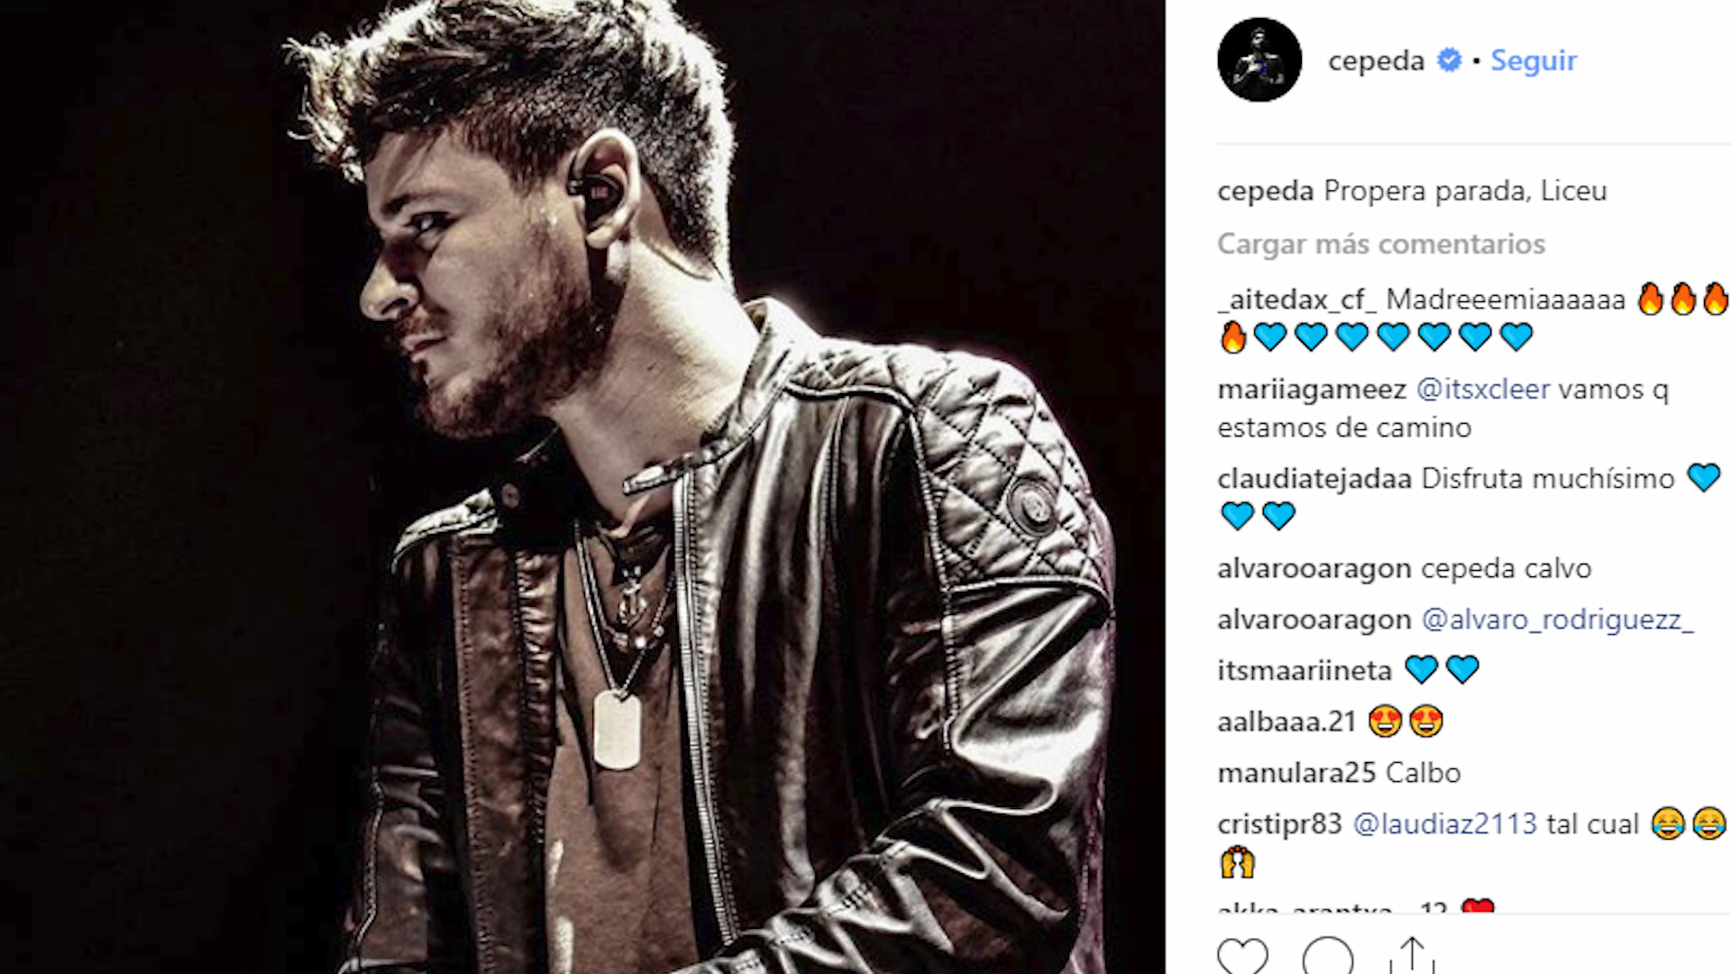This screenshot has width=1731, height=974.
Task: Open cepeda username in the post header
Action: (1376, 61)
